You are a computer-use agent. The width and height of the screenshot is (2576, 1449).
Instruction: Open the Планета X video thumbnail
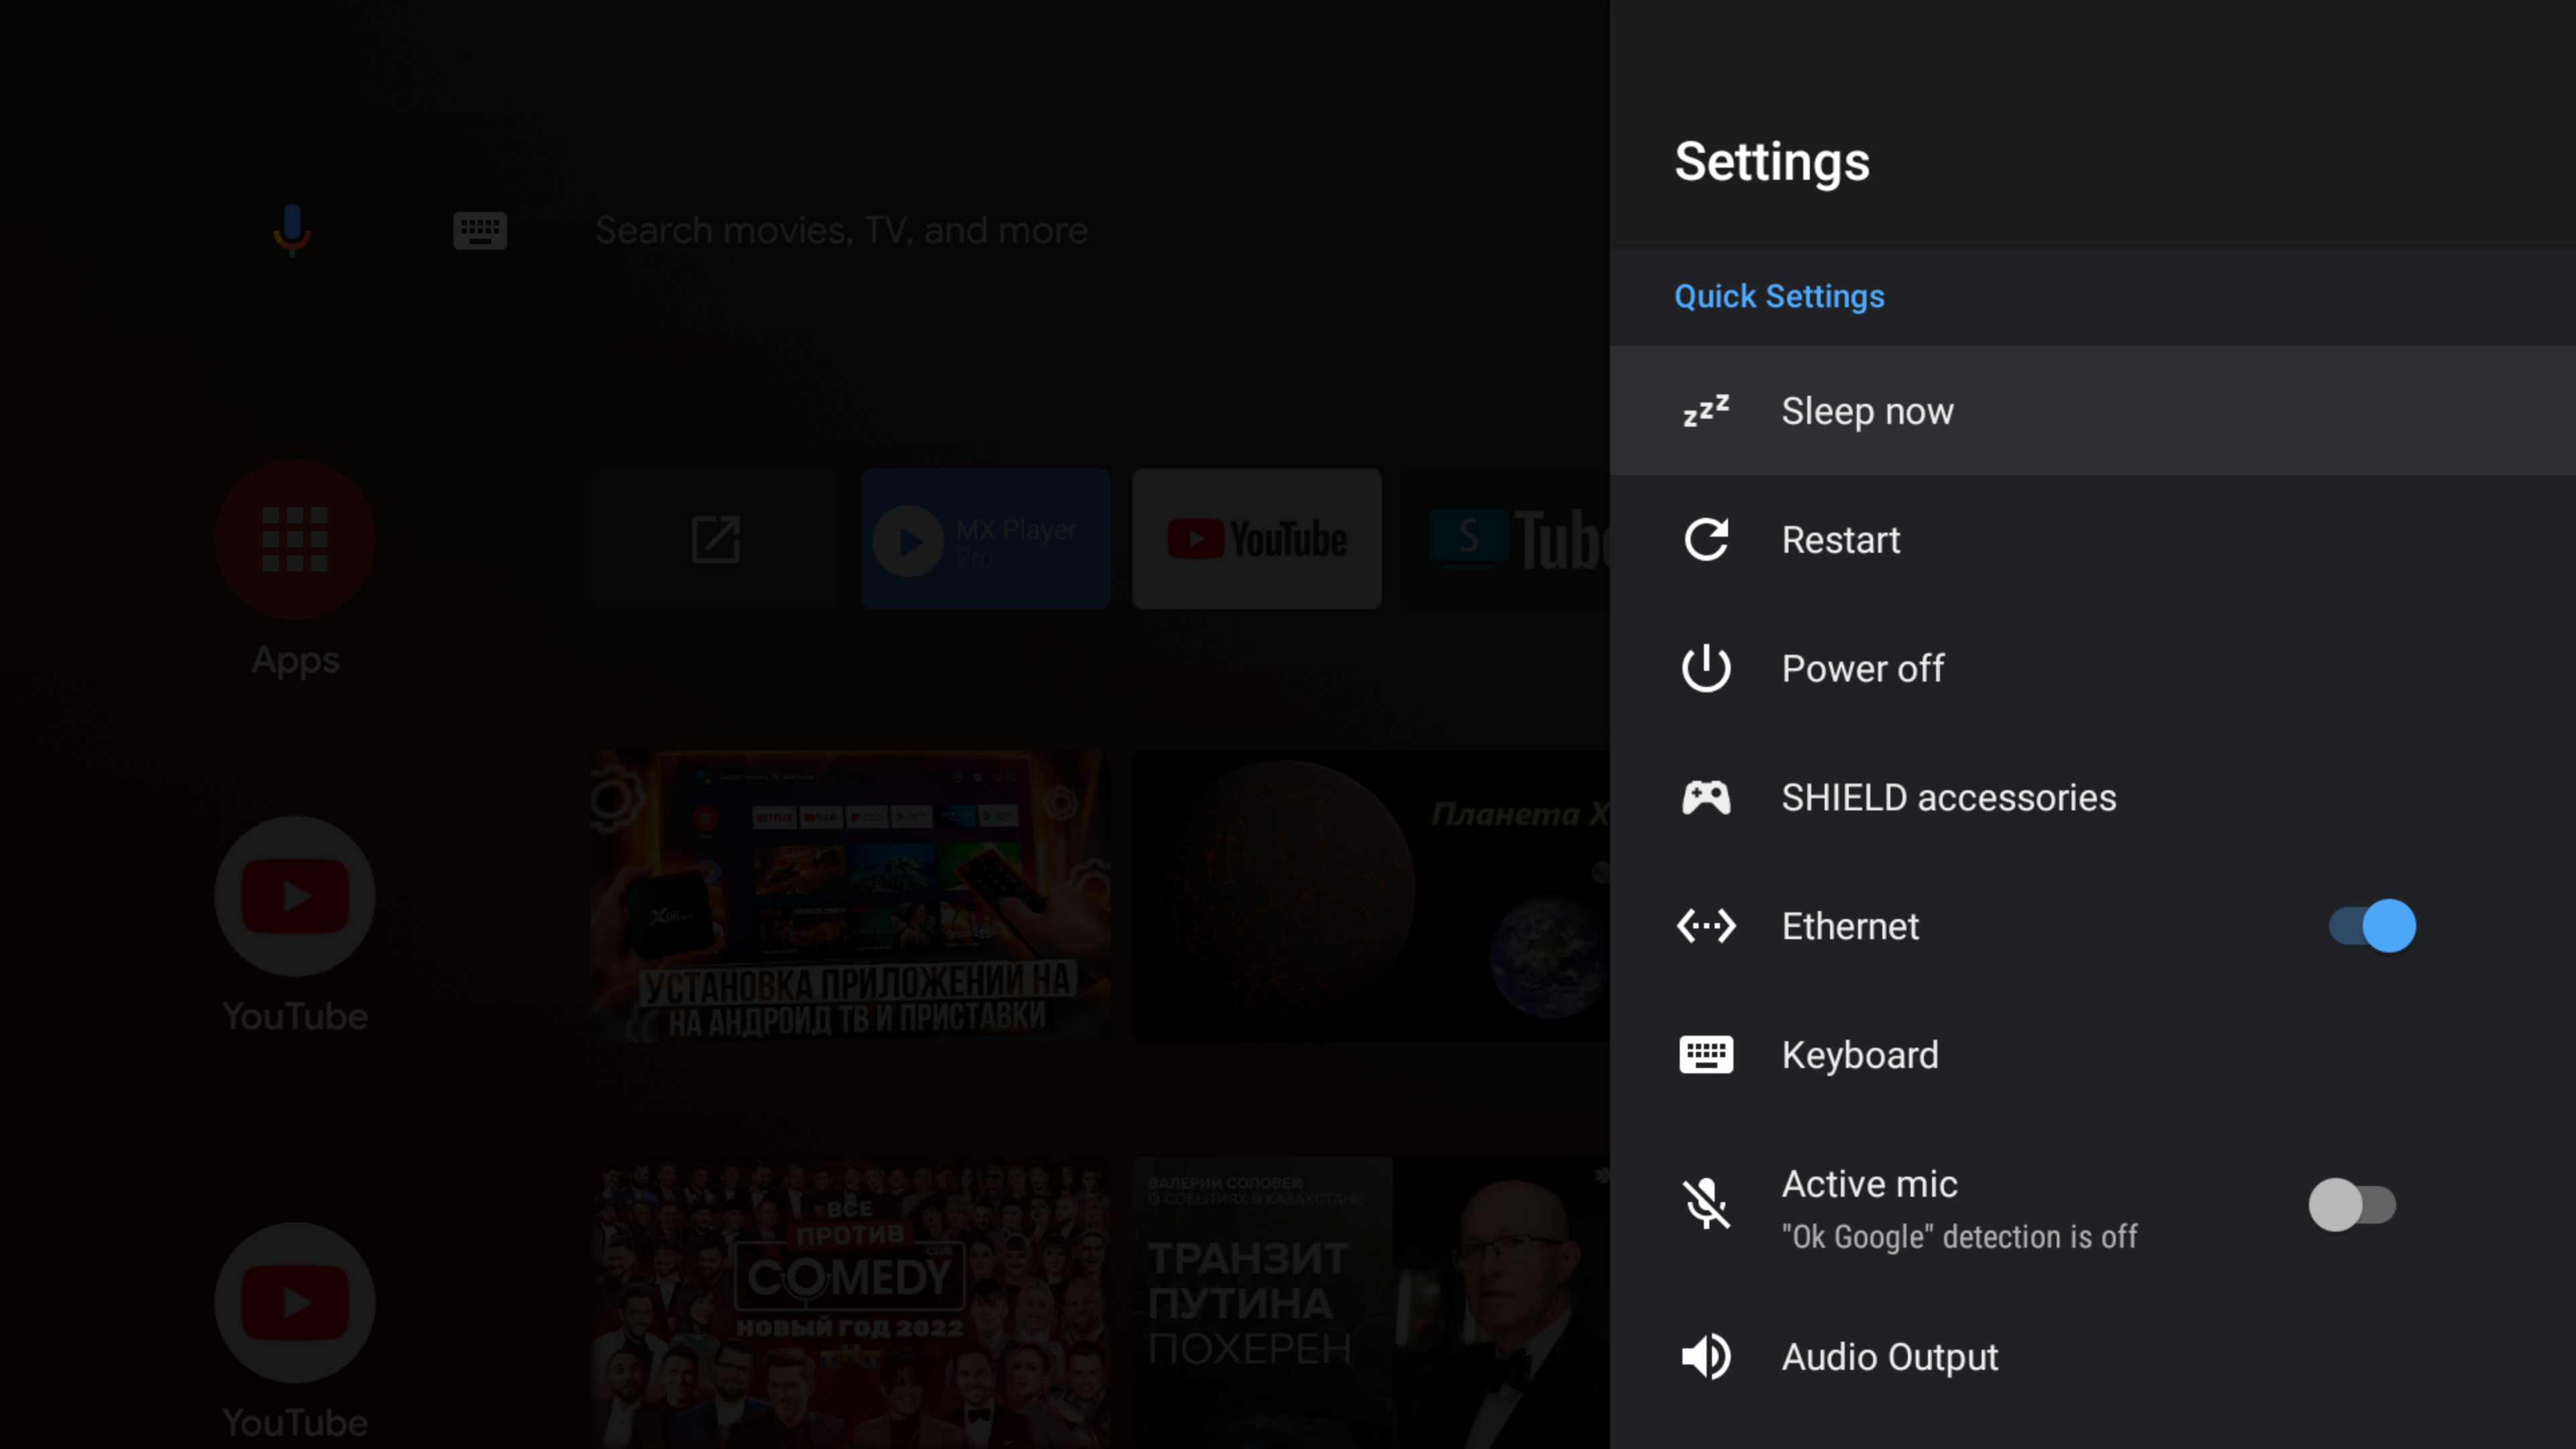1371,896
